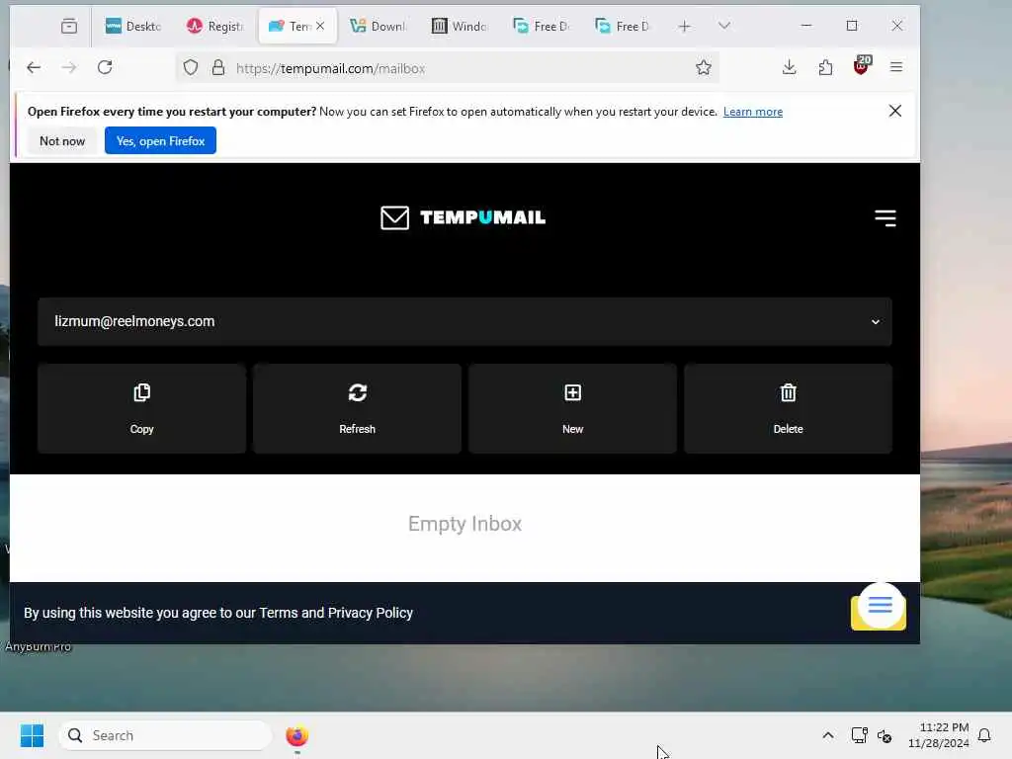Switch to the Downl tab

(x=378, y=27)
